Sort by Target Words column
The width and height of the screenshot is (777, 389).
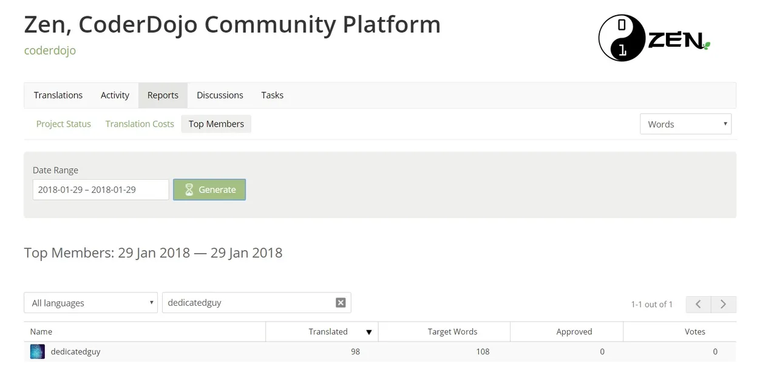tap(444, 331)
